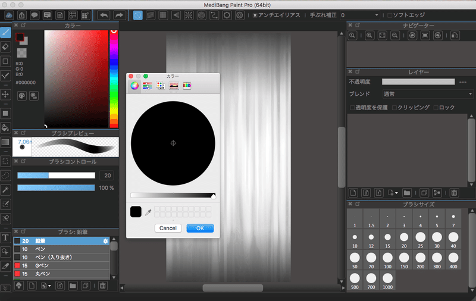476x301 pixels.
Task: Open the ブレンド mode dropdown
Action: point(427,94)
